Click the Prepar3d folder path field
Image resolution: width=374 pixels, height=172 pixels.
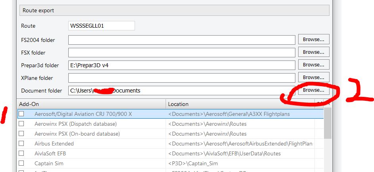point(181,65)
